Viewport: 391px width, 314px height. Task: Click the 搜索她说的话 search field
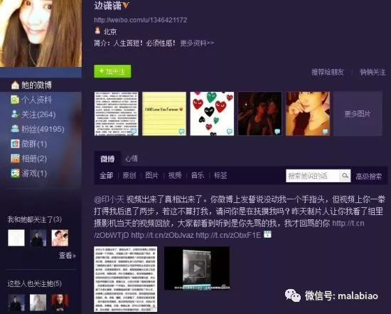tap(313, 176)
